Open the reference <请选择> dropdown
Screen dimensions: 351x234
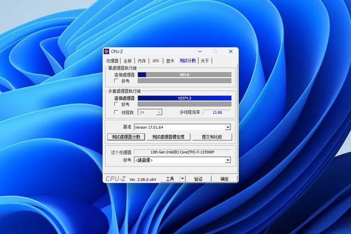pos(183,160)
